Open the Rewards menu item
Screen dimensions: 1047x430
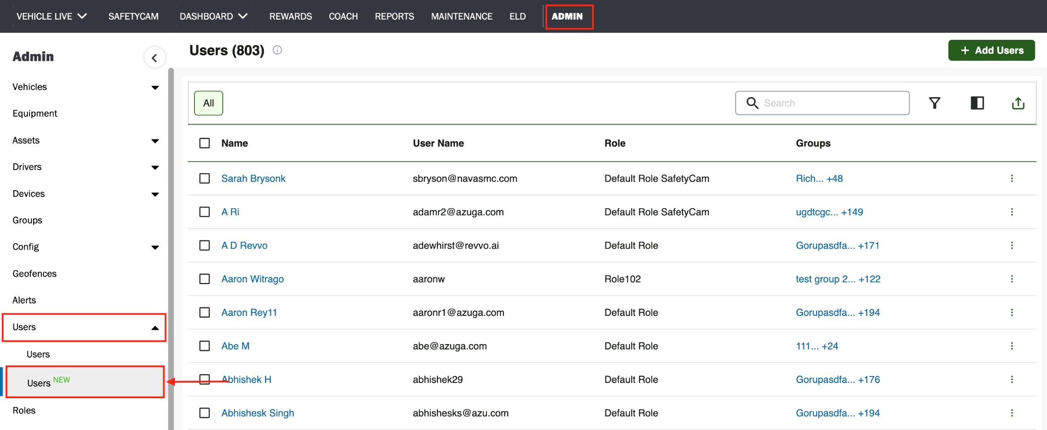[x=290, y=17]
